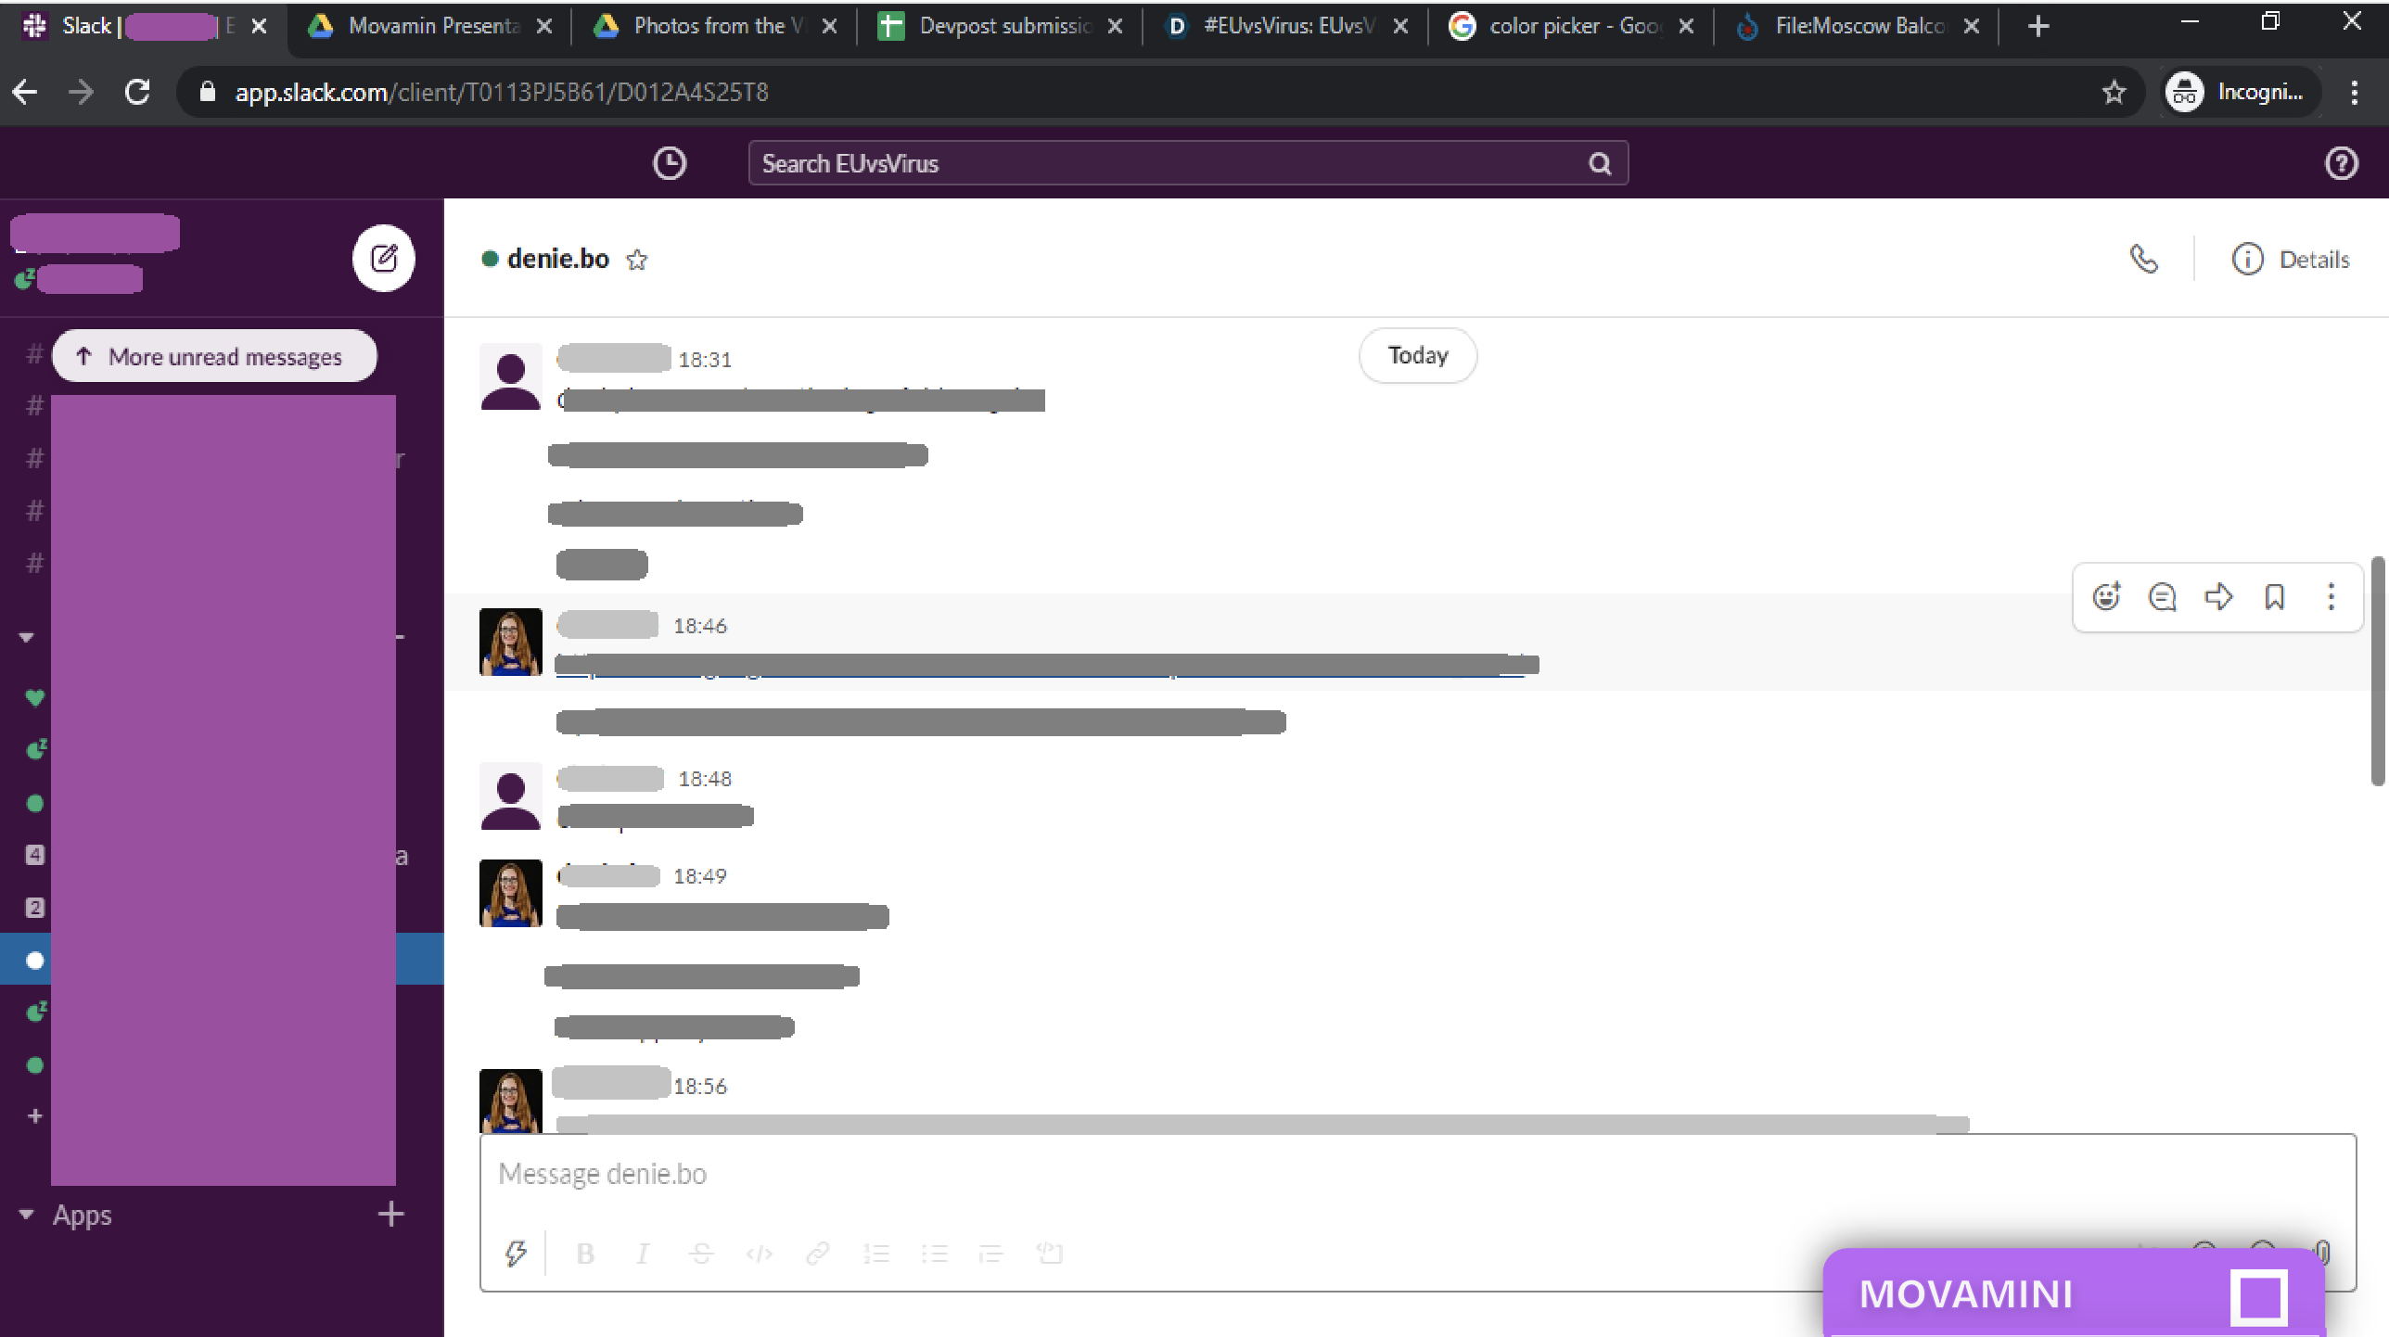Open Slack help question mark icon
This screenshot has width=2389, height=1337.
tap(2341, 163)
